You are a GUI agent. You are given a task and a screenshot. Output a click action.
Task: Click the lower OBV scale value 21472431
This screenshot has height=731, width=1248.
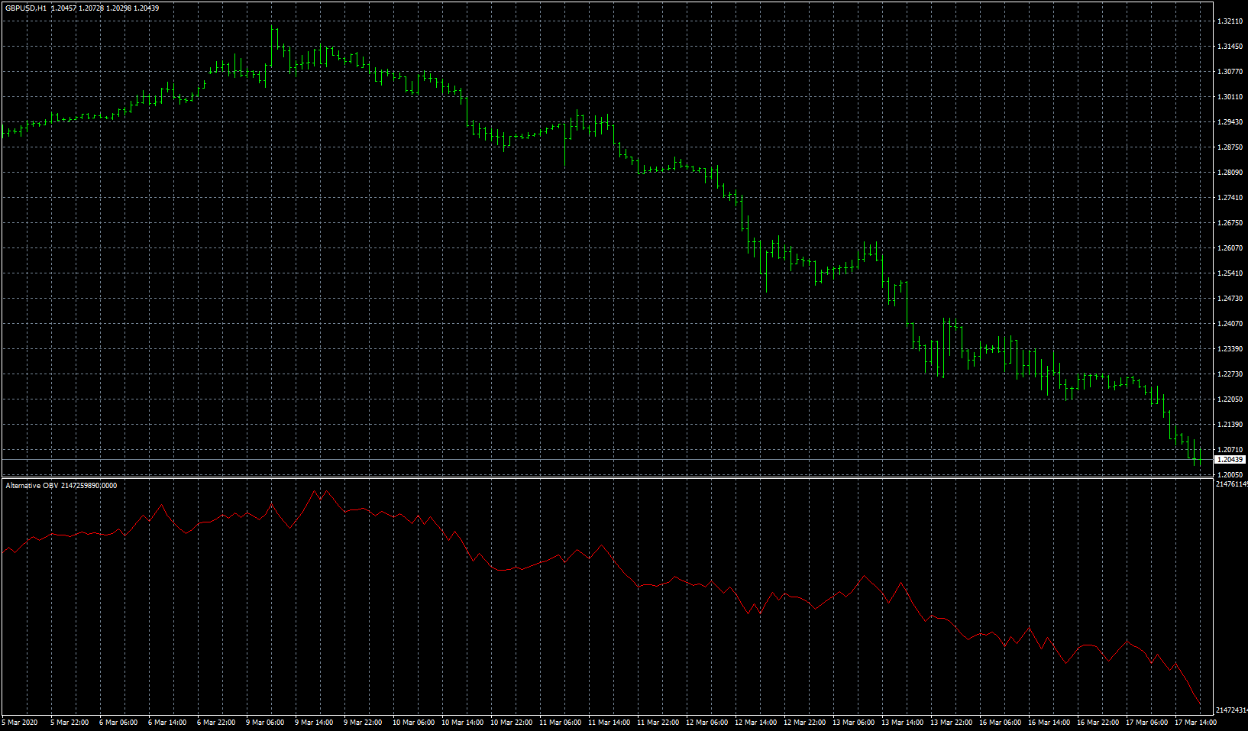pos(1231,710)
